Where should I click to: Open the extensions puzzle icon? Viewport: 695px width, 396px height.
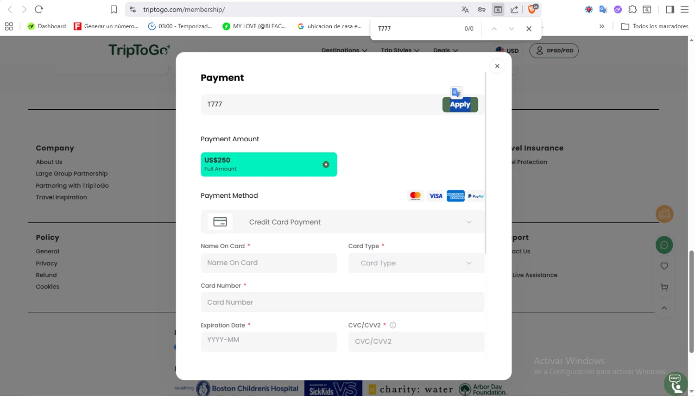(x=632, y=9)
